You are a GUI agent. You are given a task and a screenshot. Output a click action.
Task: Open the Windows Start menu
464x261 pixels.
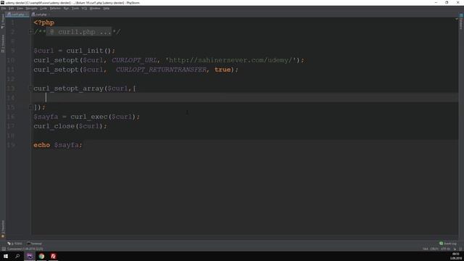pos(6,256)
